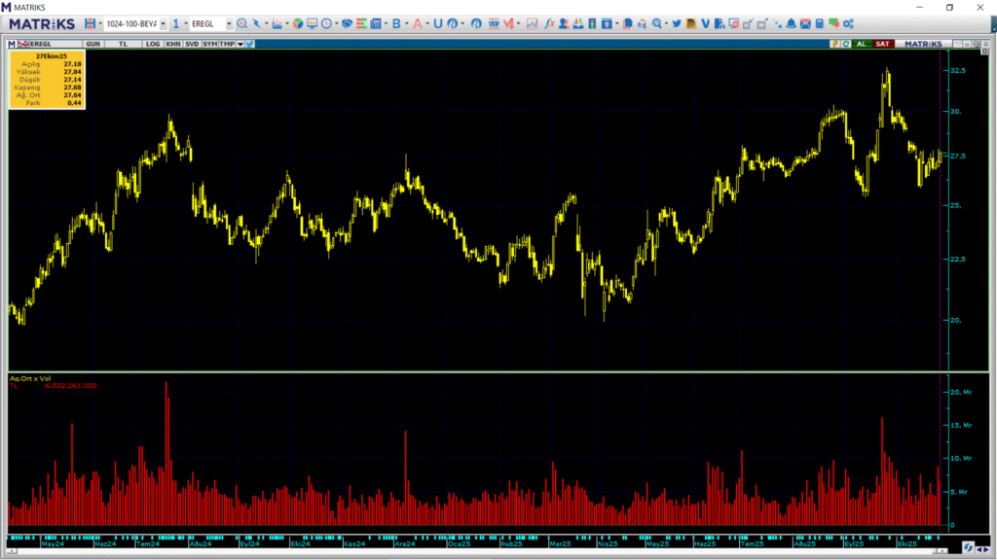The image size is (997, 560).
Task: Click the blue left navigation arrow at bottom
Action: pyautogui.click(x=979, y=550)
